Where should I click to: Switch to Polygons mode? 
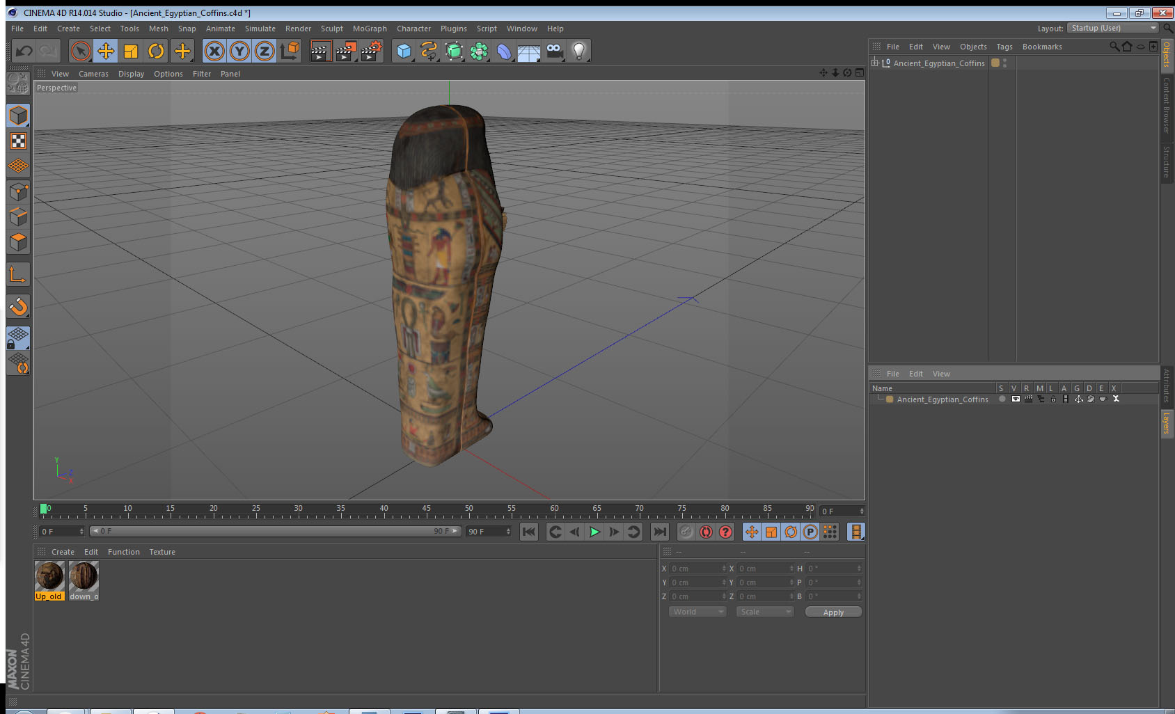[18, 241]
